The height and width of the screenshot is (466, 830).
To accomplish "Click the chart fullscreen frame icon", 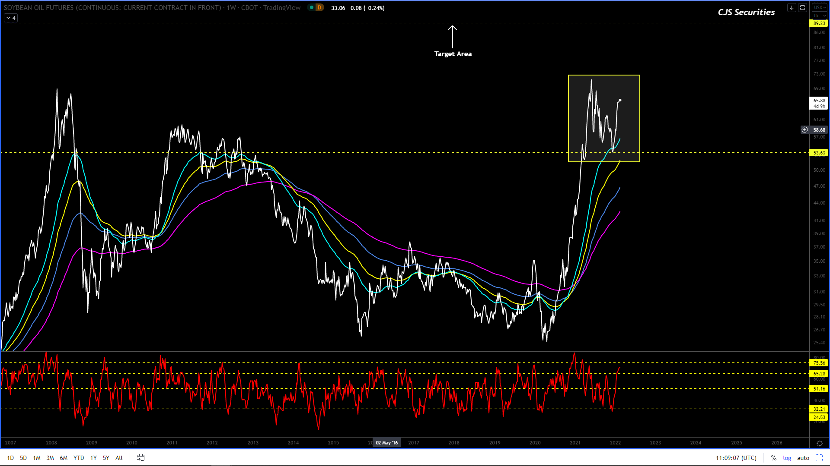I will (x=802, y=8).
